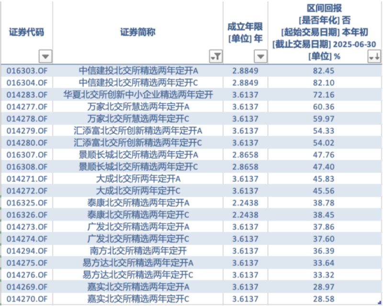The image size is (383, 306).
Task: Click cell 014270.OF
Action: point(27,299)
